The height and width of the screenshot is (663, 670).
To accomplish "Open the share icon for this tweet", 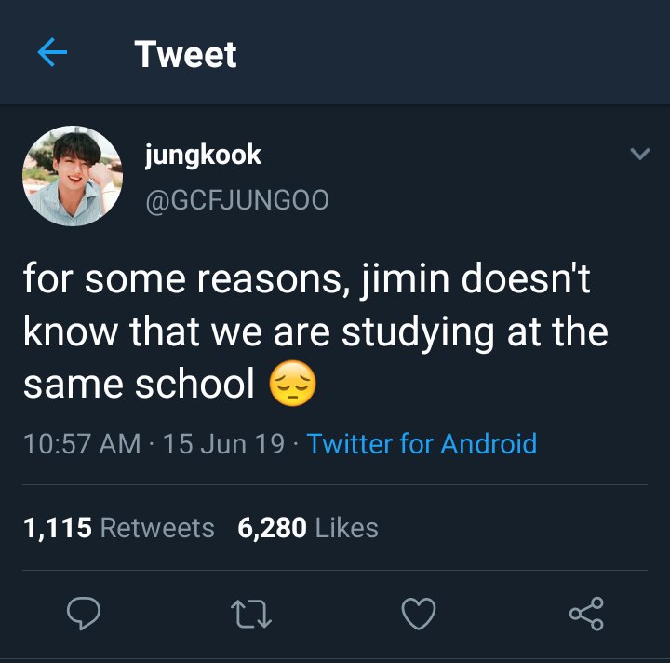I will click(586, 614).
